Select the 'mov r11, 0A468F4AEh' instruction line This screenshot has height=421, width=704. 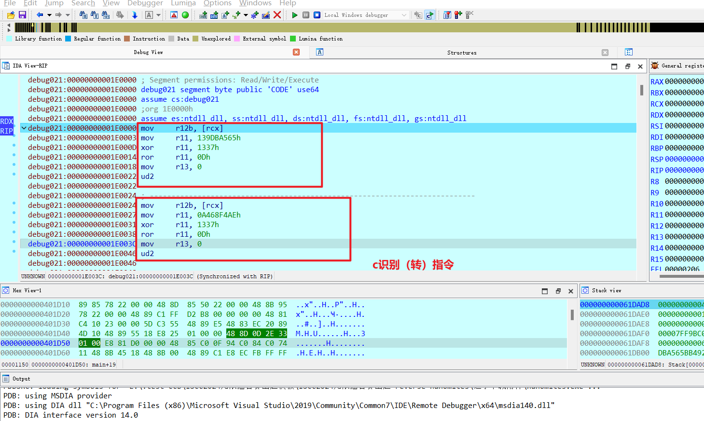coord(328,215)
